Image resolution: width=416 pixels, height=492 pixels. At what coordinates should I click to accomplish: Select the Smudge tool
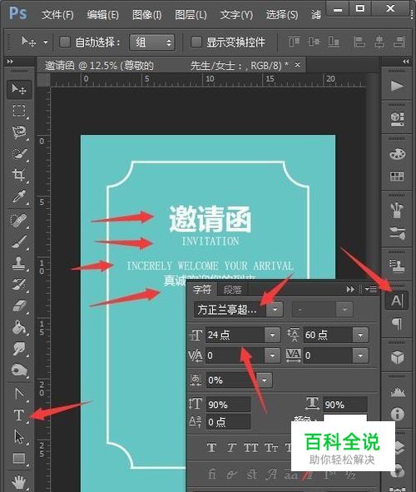tap(19, 349)
